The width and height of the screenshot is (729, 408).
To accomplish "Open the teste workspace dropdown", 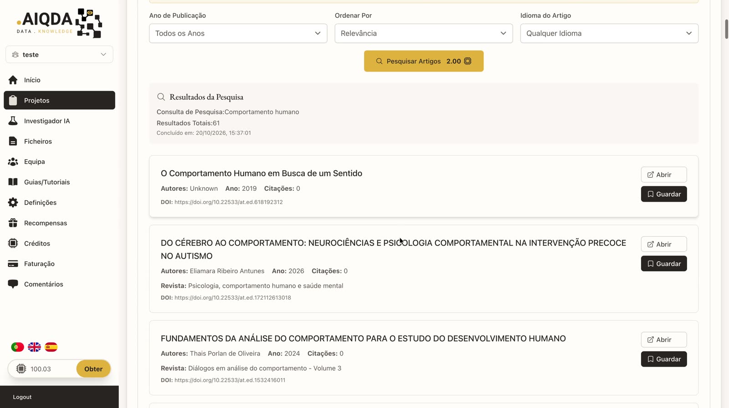I will (x=59, y=55).
